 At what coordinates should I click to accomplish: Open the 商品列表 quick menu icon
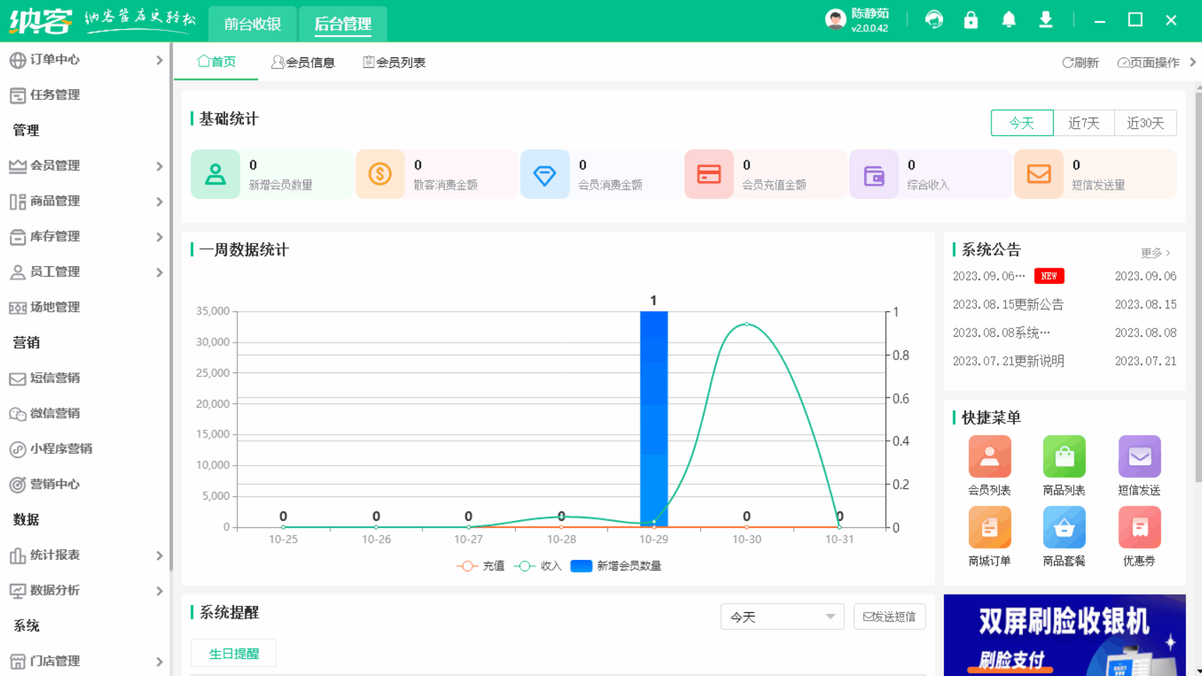[1064, 457]
